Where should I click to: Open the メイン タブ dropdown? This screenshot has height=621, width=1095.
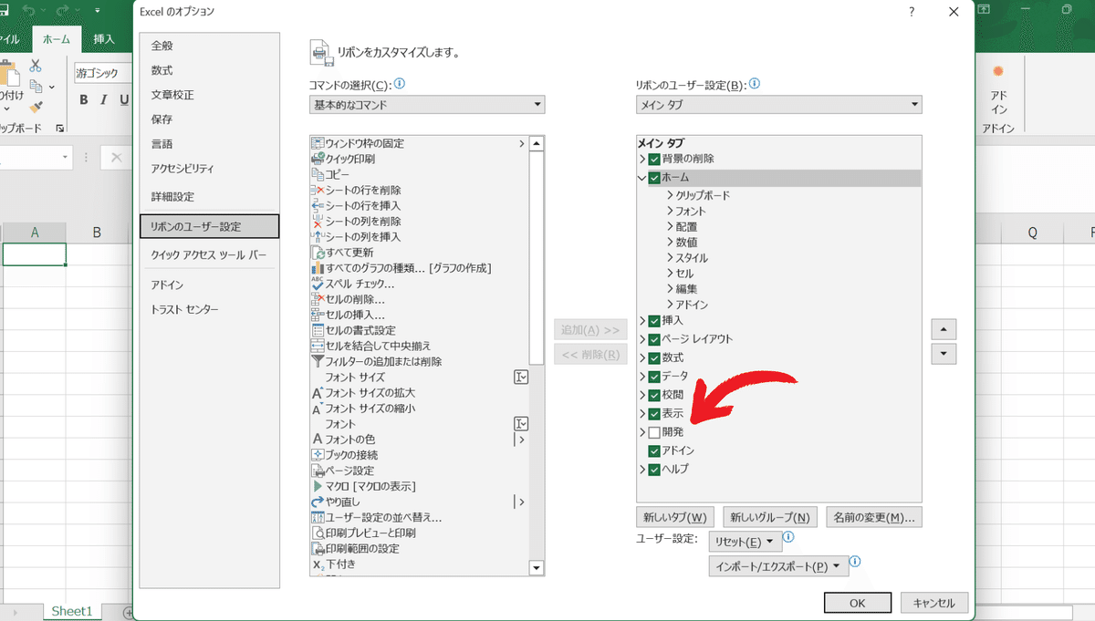click(x=779, y=105)
